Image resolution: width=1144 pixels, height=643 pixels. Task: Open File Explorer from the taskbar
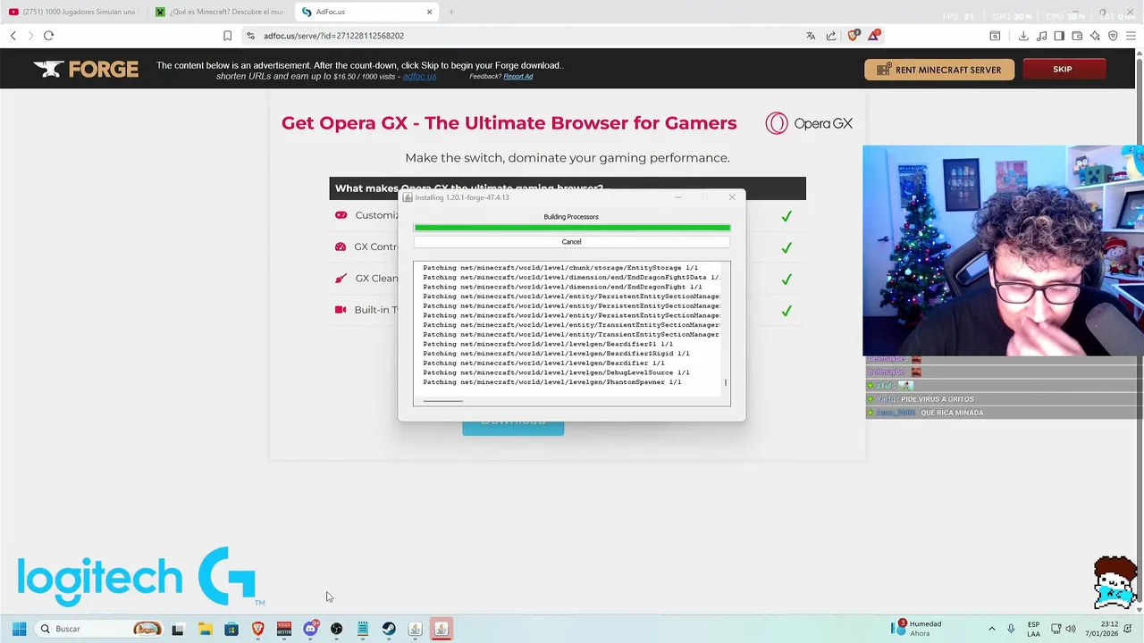point(205,629)
